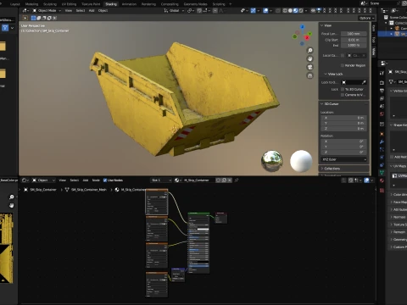Click SM_Skip_Container in node breadcrumb
The height and width of the screenshot is (305, 407).
(43, 190)
